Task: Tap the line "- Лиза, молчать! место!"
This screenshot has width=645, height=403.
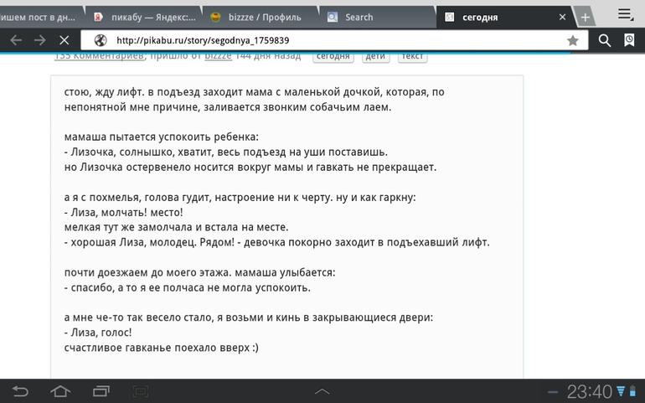Action: pos(123,213)
